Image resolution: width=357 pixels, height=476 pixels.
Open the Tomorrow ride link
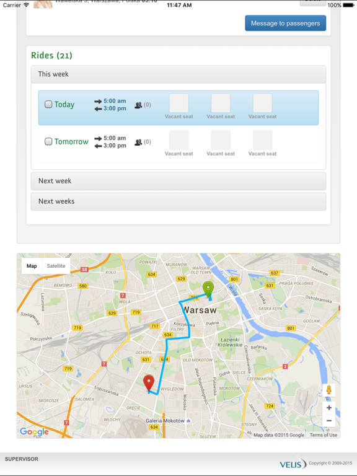pos(71,141)
